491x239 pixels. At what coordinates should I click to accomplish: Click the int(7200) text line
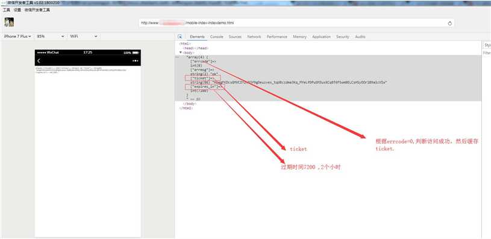click(199, 91)
